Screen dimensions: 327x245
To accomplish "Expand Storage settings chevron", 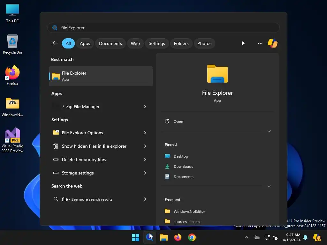I will click(145, 173).
